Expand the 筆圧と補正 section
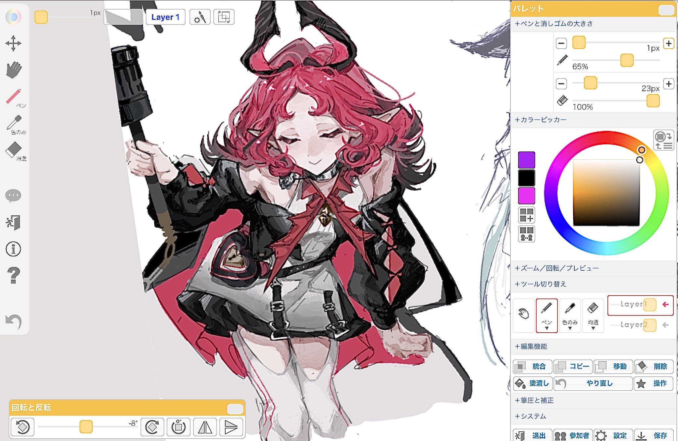Screen dimensions: 678x441 coord(534,400)
